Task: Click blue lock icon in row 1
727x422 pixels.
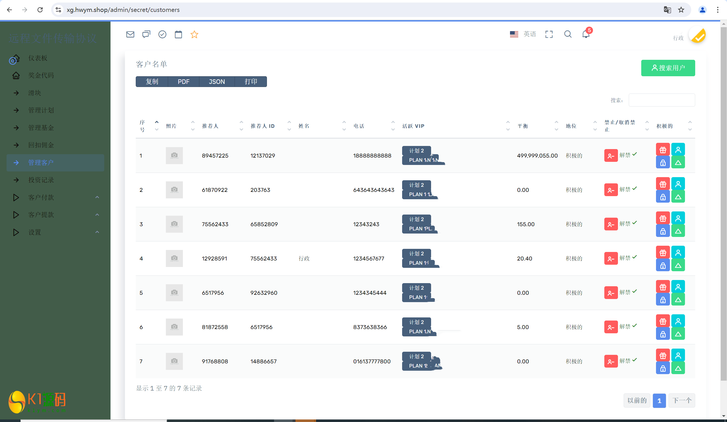Action: [x=663, y=163]
